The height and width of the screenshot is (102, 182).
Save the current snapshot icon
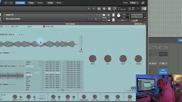96,19
